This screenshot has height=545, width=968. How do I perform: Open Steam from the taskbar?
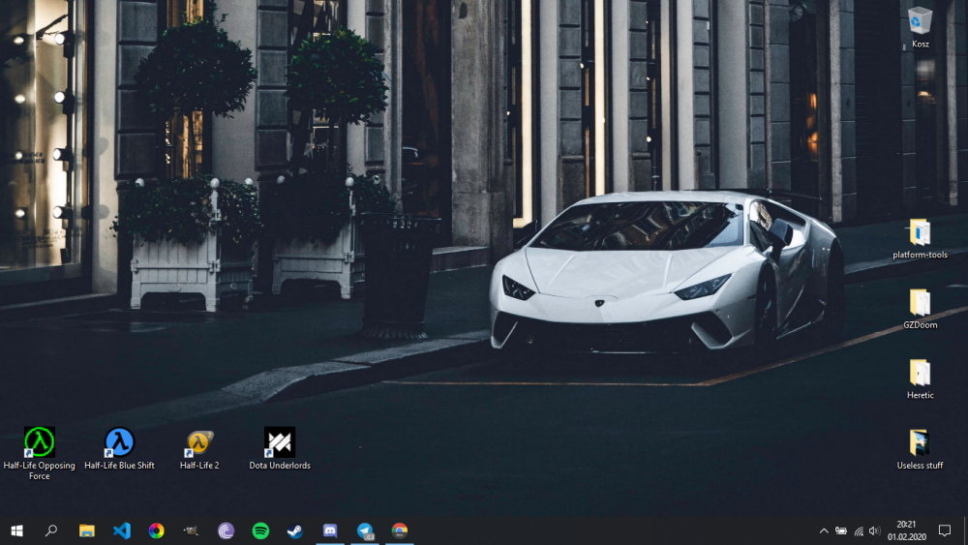click(295, 530)
